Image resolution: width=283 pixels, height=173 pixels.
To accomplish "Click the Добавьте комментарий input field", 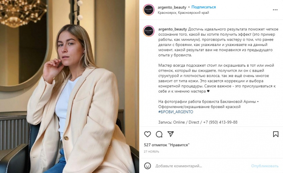I will point(202,166).
